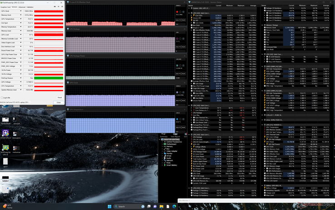Open the chat app icon on the taskbar
Screen dimensions: 335x210
(x=155, y=206)
